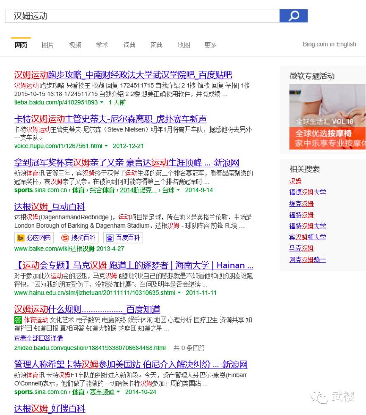The height and width of the screenshot is (415, 366).
Task: Open the 全球优选按摩椅 promo image
Action: pos(327,117)
